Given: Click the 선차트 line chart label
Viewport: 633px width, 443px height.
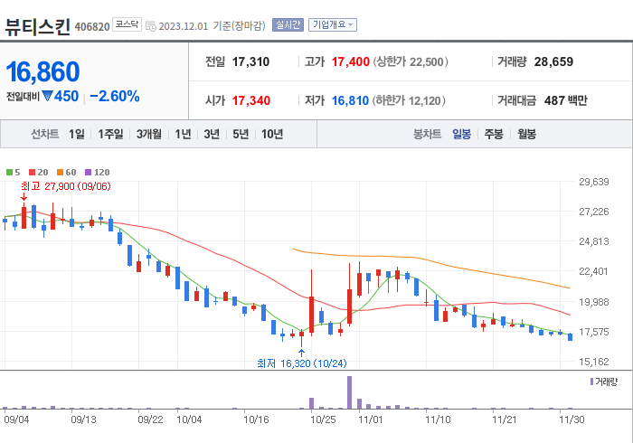Looking at the screenshot, I should [45, 134].
